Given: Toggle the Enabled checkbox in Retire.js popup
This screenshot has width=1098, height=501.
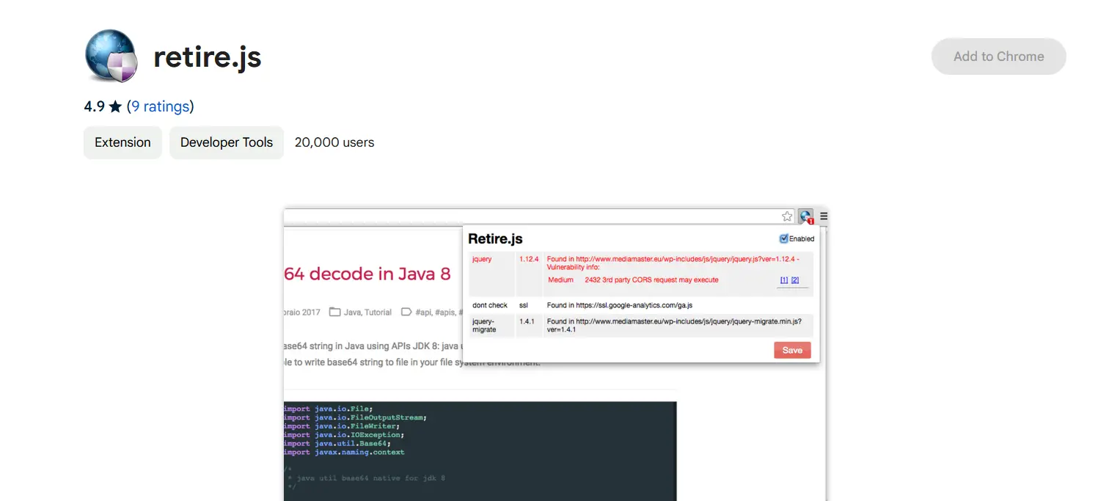Looking at the screenshot, I should tap(783, 238).
